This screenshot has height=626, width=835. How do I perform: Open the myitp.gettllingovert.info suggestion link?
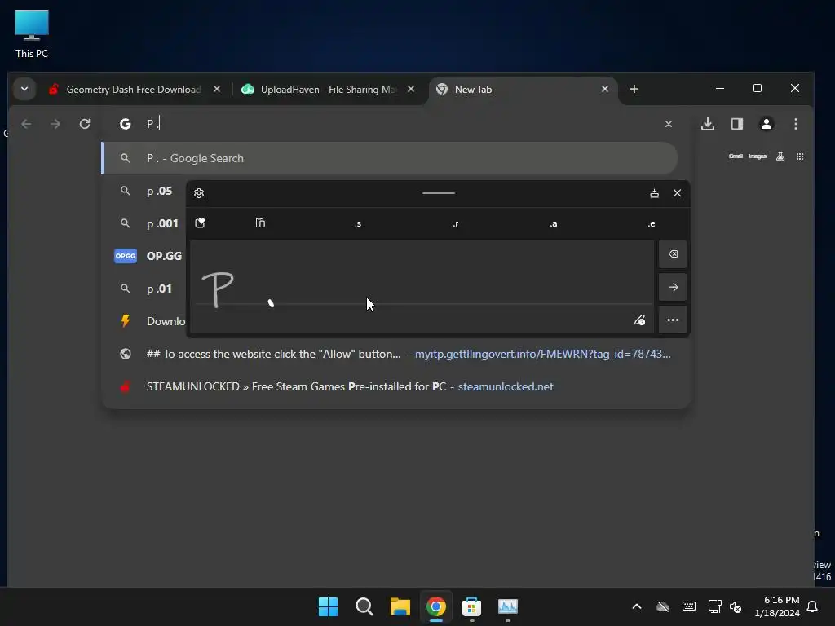[542, 354]
